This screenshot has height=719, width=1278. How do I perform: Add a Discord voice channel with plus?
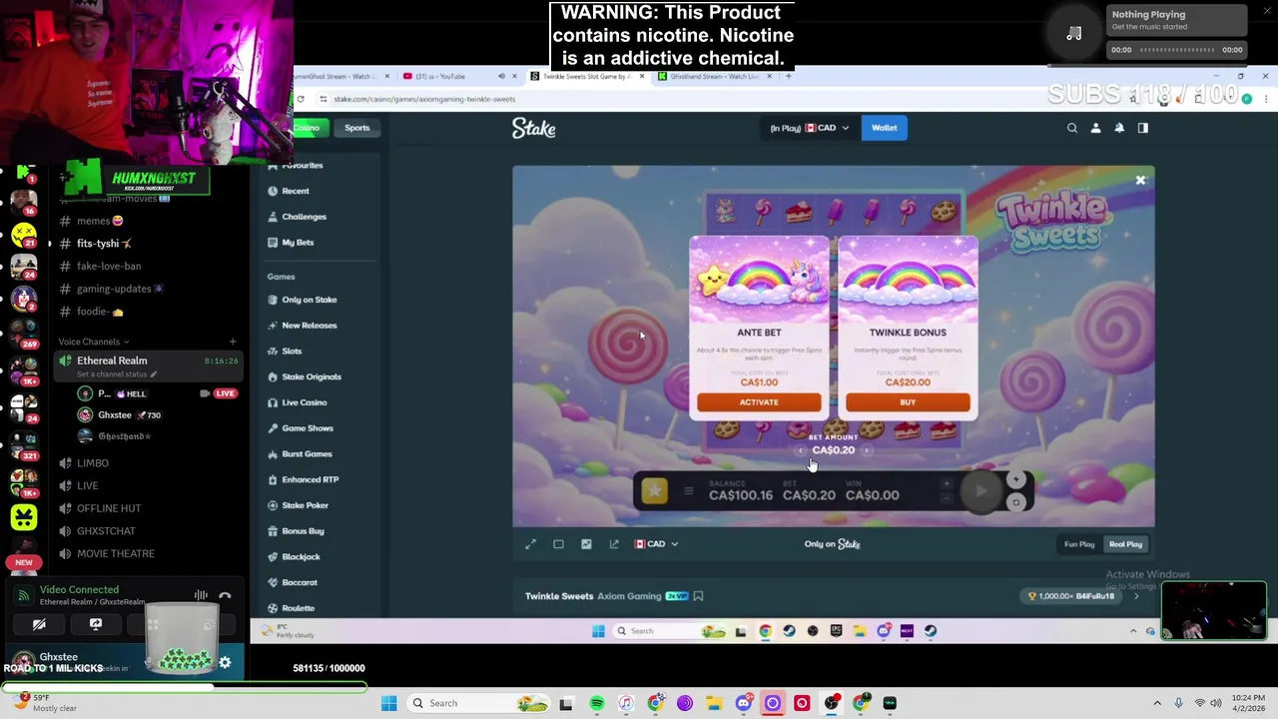[233, 342]
